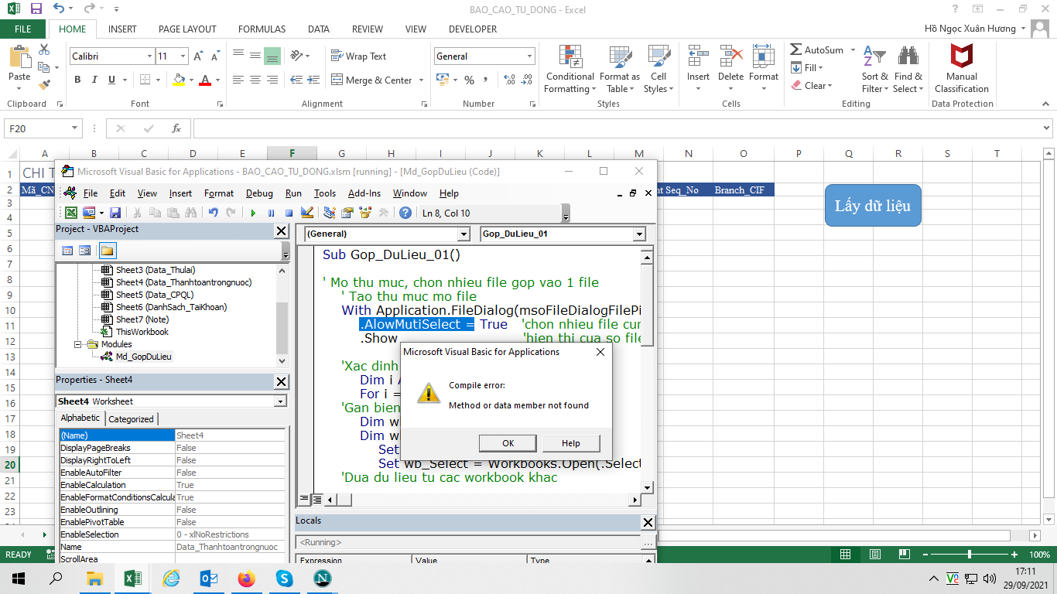1057x594 pixels.
Task: Toggle Bottom Align in Excel ribbon
Action: tap(272, 56)
